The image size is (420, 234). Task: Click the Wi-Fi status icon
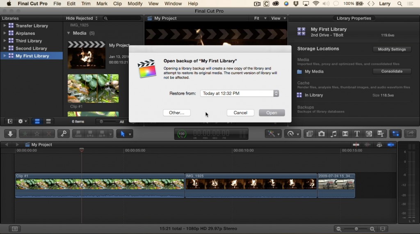pyautogui.click(x=316, y=4)
